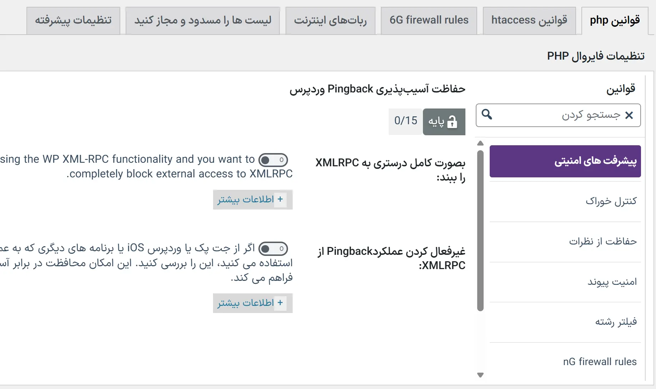Toggle complete XMLRPC access blocking switch

(x=273, y=160)
